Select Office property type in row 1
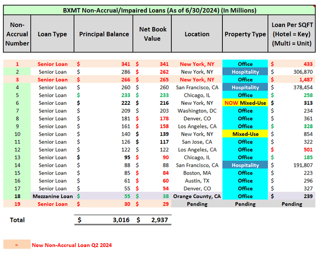Screen dimensions: 319x254 tap(245, 64)
